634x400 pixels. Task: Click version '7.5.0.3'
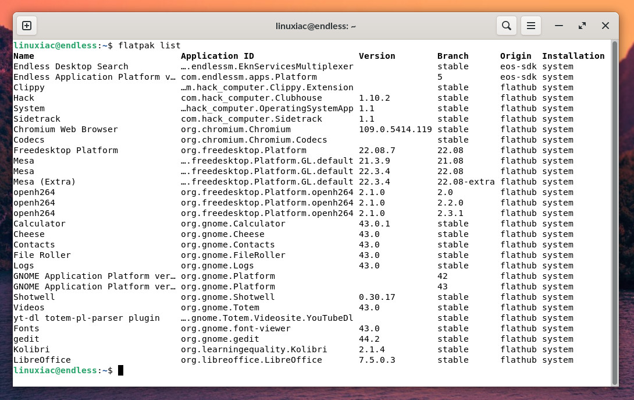pos(377,360)
